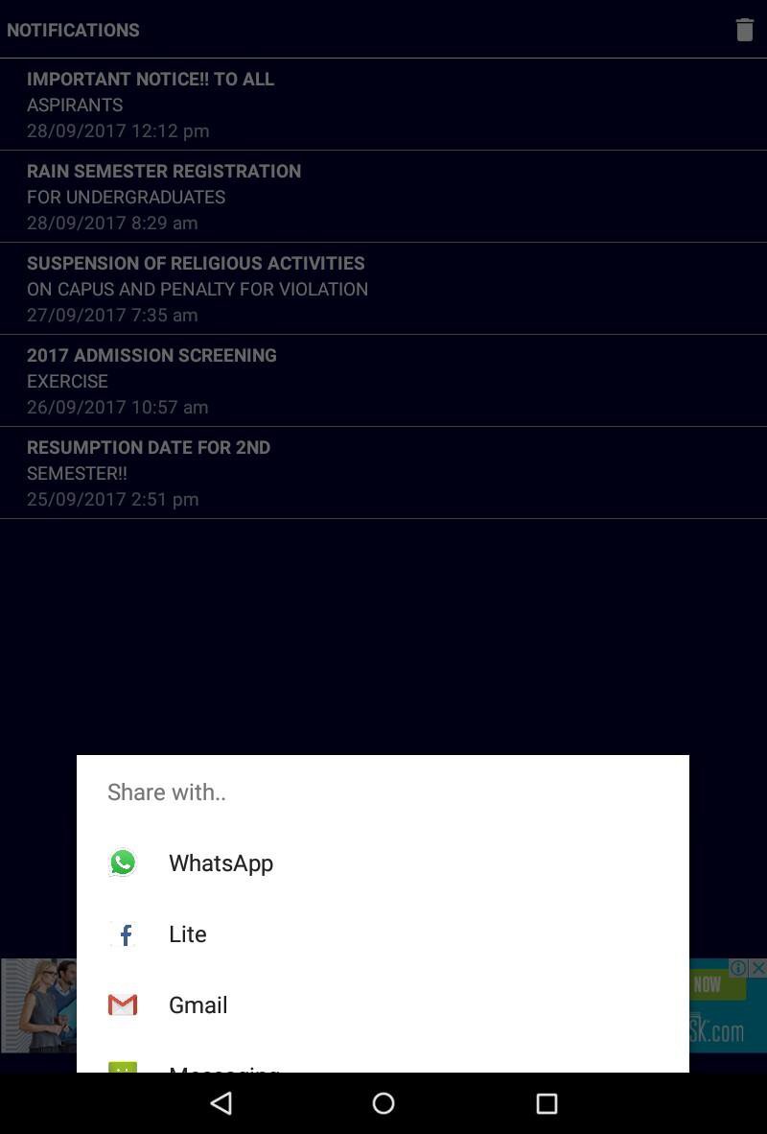The width and height of the screenshot is (767, 1134).
Task: Open SUSPENSION OF RELIGIOUS ACTIVITIES notice
Action: tap(197, 288)
